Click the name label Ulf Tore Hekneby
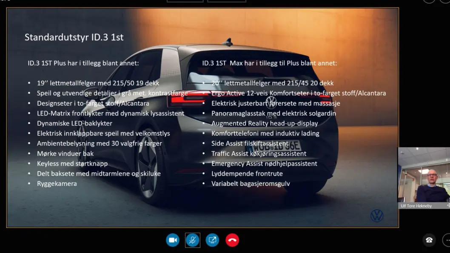The width and height of the screenshot is (450, 253). pos(416,206)
